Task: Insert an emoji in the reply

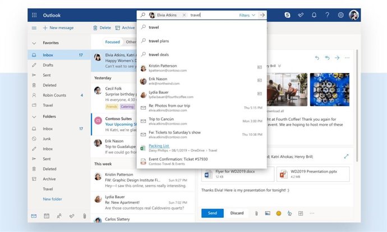Action: (x=278, y=213)
